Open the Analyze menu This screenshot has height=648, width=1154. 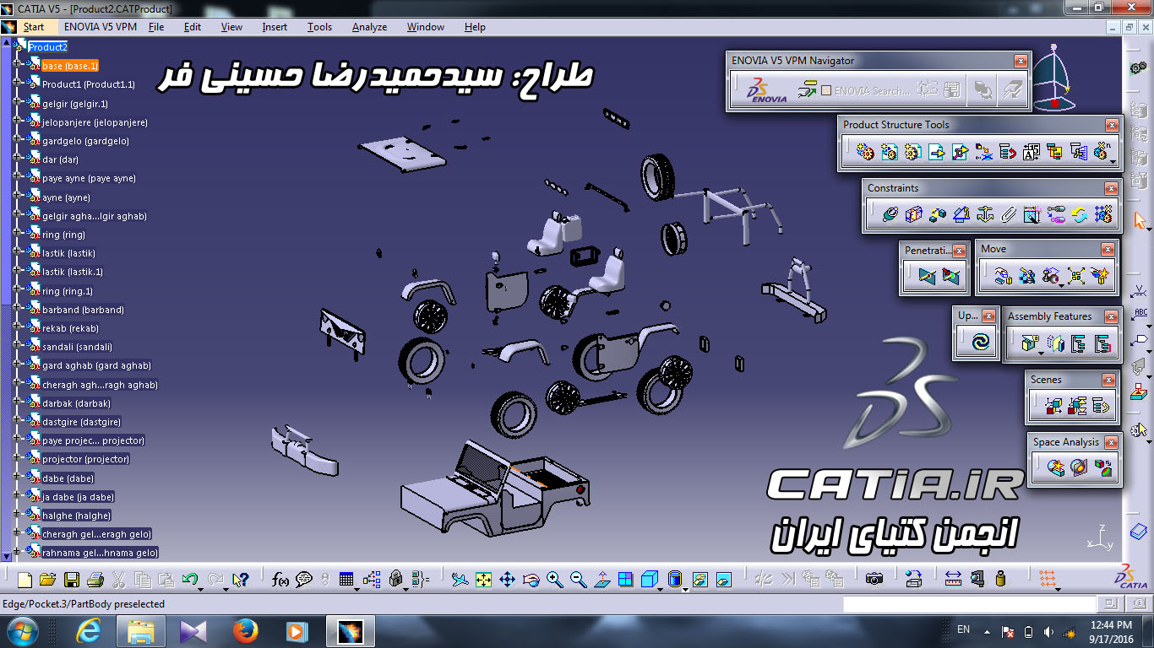point(369,27)
